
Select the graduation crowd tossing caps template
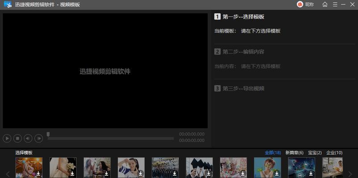pyautogui.click(x=165, y=167)
